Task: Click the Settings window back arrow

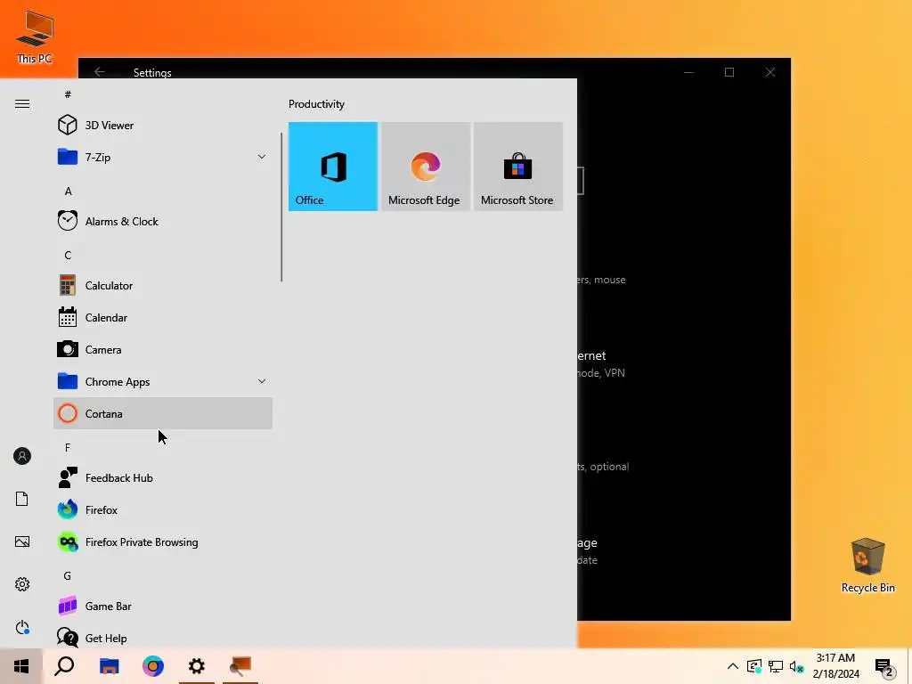Action: (100, 71)
